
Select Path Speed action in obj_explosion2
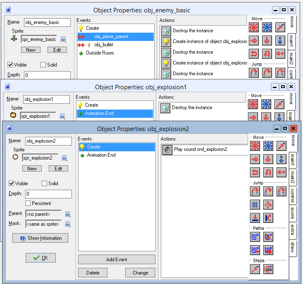point(268,250)
